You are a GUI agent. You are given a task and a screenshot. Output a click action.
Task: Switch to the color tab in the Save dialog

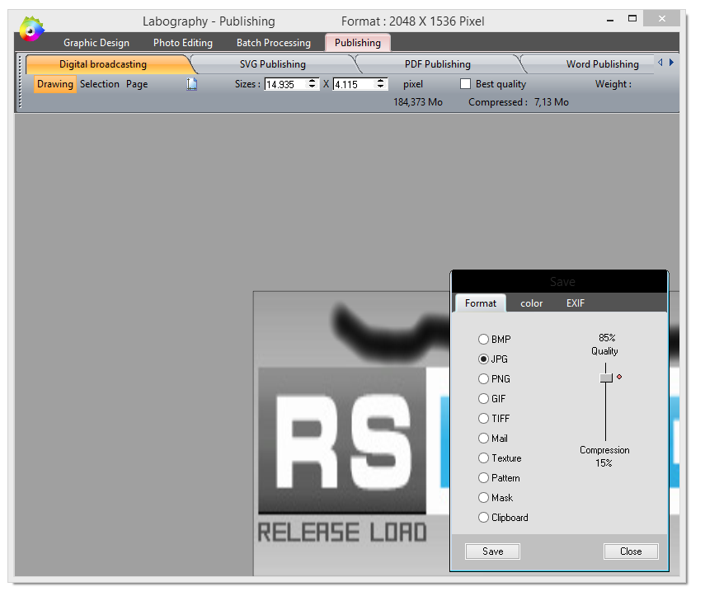click(532, 303)
